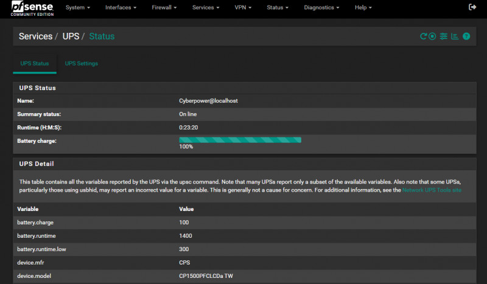Viewport: 487px width, 284px height.
Task: Click the pfSense logo
Action: point(31,9)
